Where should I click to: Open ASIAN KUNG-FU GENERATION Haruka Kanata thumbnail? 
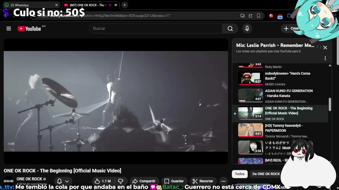tap(250, 96)
